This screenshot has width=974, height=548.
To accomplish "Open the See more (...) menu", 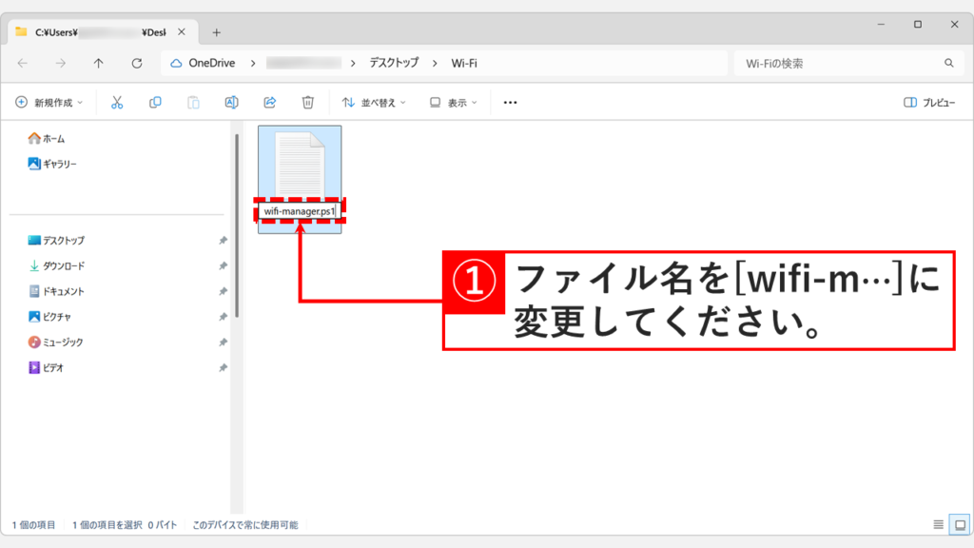I will pyautogui.click(x=509, y=101).
